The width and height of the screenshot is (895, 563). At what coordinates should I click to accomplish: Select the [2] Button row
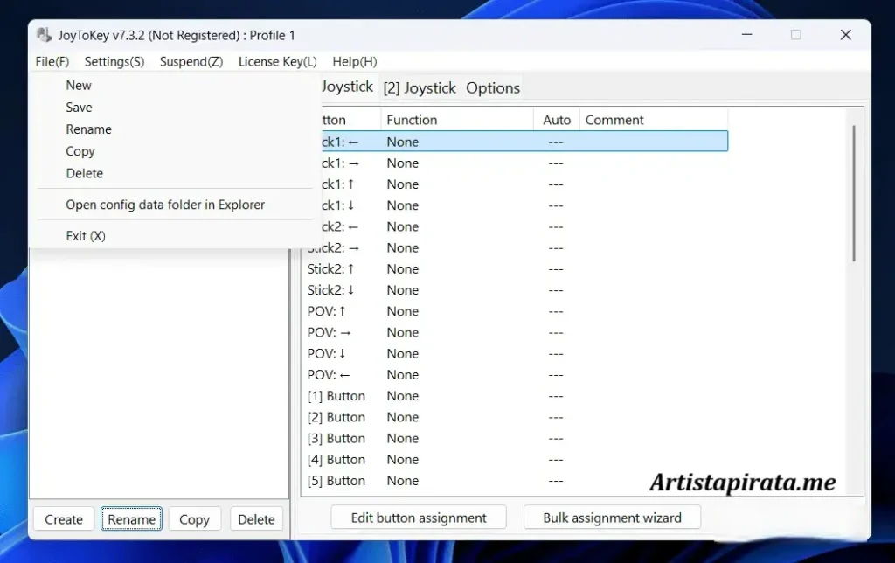(516, 417)
